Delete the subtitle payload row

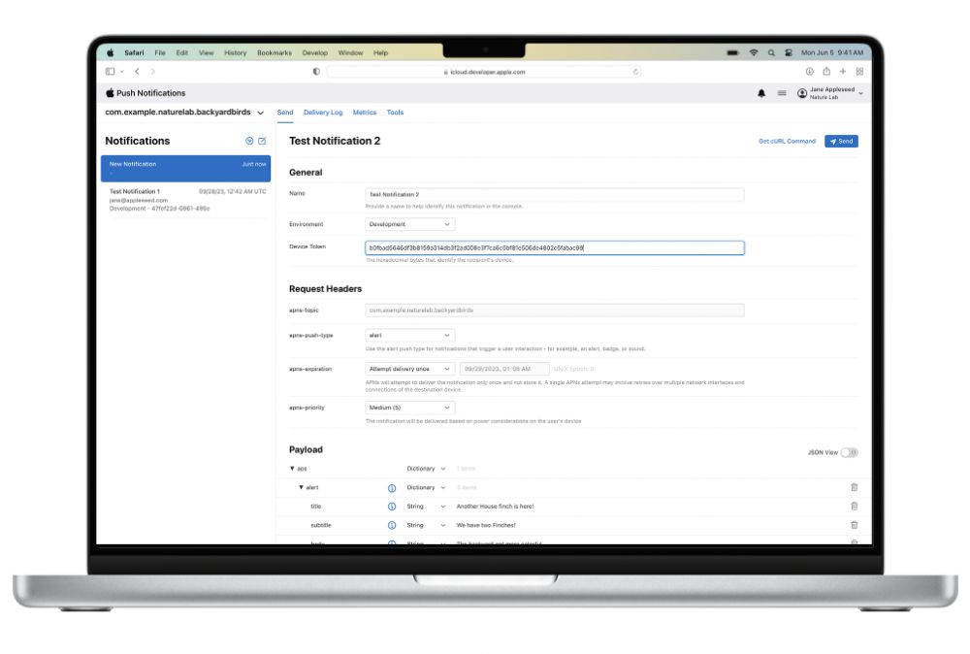click(x=855, y=525)
